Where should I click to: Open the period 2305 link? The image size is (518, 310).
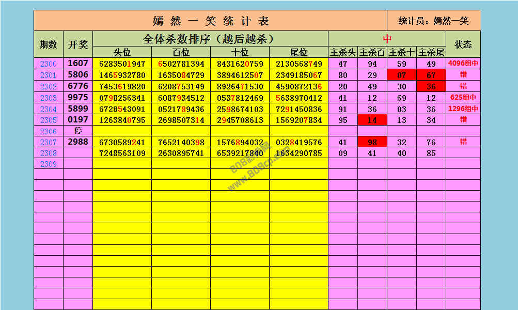pyautogui.click(x=49, y=120)
